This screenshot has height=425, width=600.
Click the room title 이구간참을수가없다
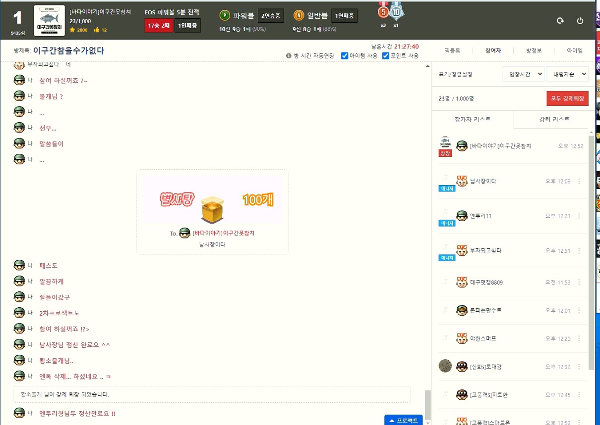tap(69, 50)
